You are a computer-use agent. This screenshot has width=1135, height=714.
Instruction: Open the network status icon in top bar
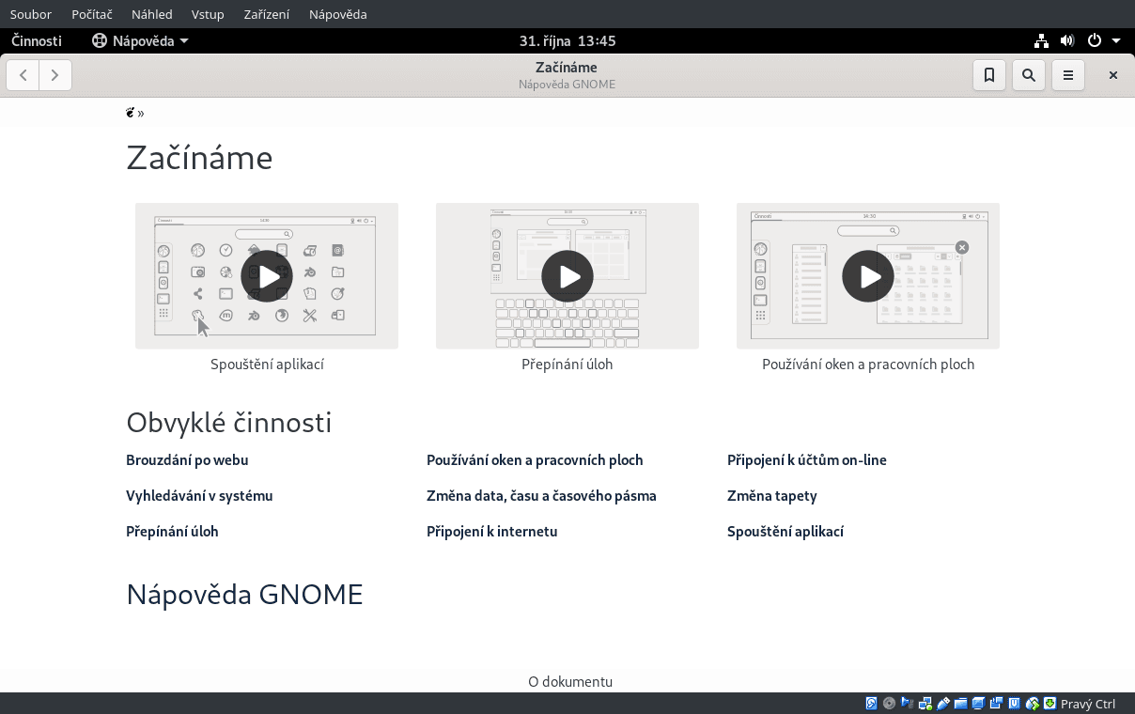(1041, 41)
